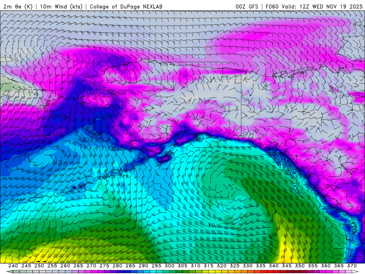Click the 300 value on the color scale

[169, 266]
